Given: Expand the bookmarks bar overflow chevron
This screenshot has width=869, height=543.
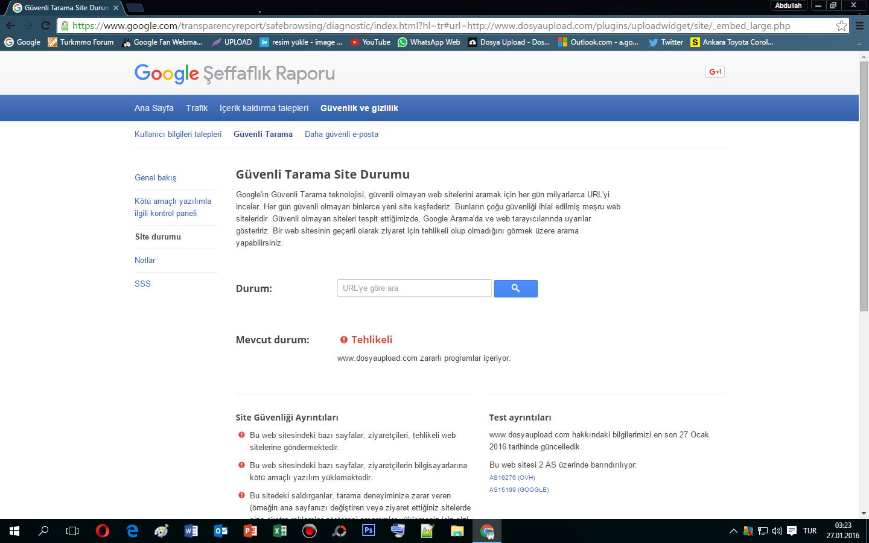Looking at the screenshot, I should pyautogui.click(x=859, y=42).
